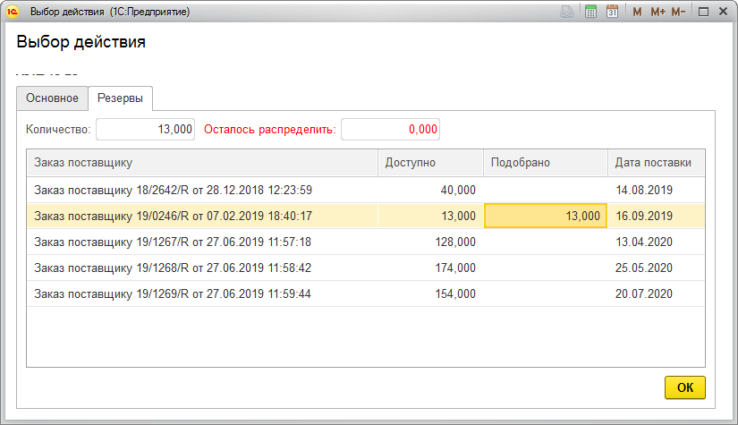Screen dimensions: 738x425
Task: Sort by Заказ поставщику column header
Action: (x=201, y=163)
